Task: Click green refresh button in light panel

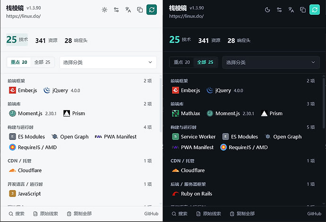Action: [x=152, y=10]
